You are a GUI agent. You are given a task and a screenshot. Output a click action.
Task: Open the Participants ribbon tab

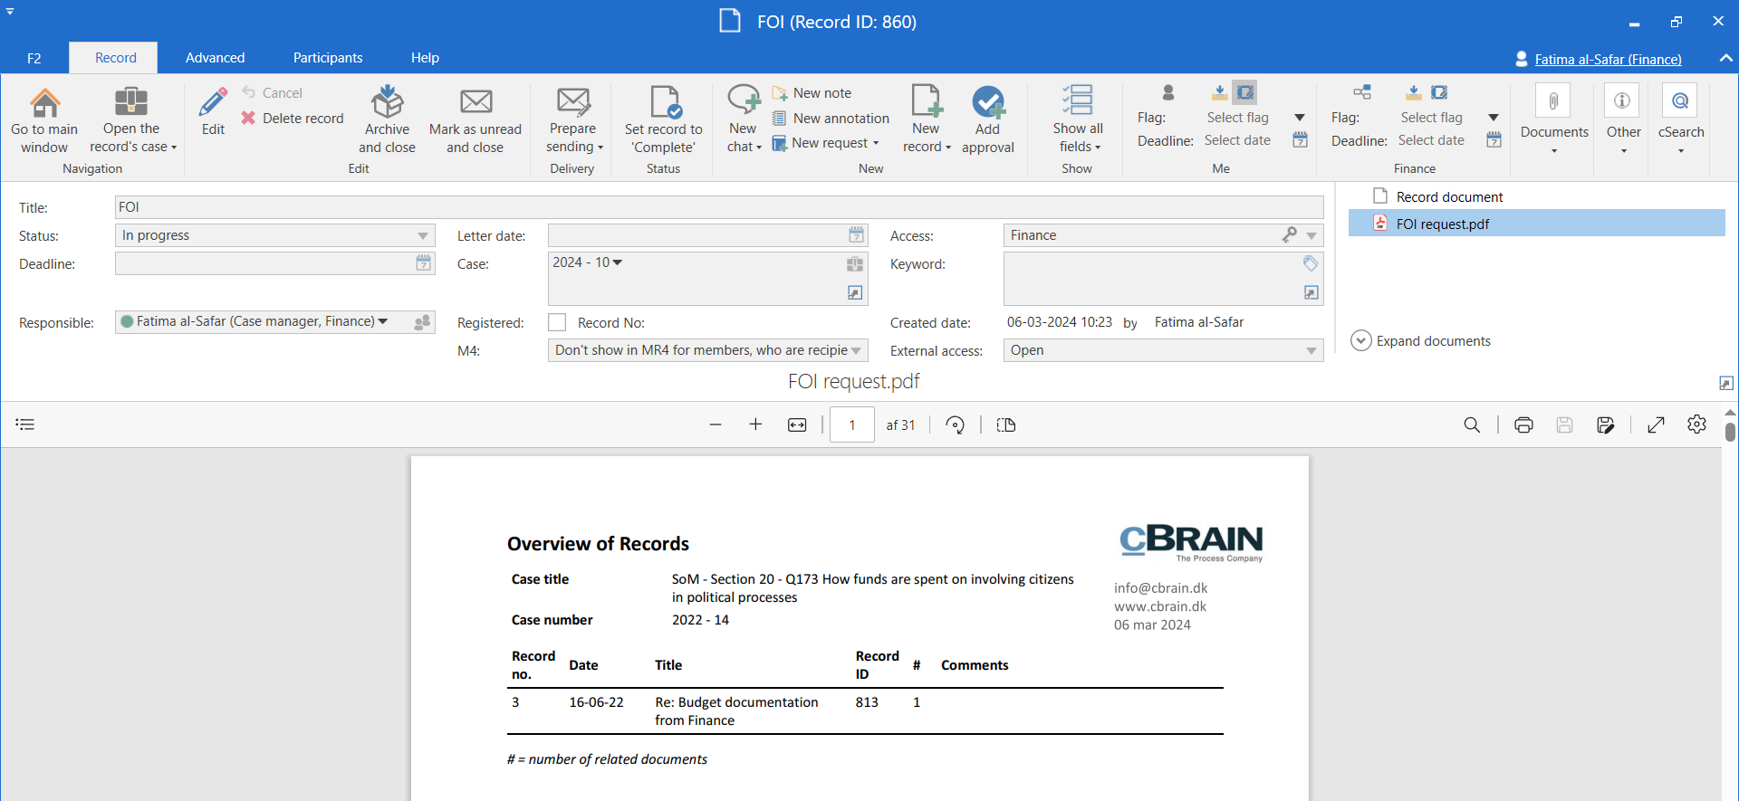click(x=328, y=58)
